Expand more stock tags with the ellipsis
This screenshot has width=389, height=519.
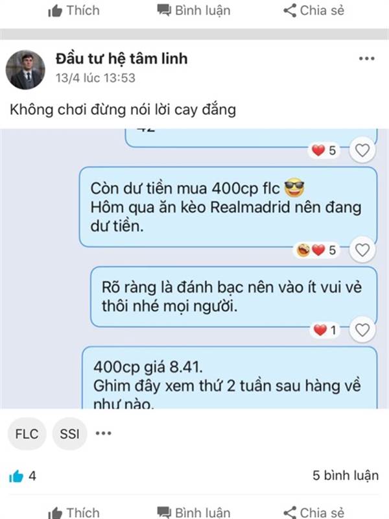pos(104,433)
